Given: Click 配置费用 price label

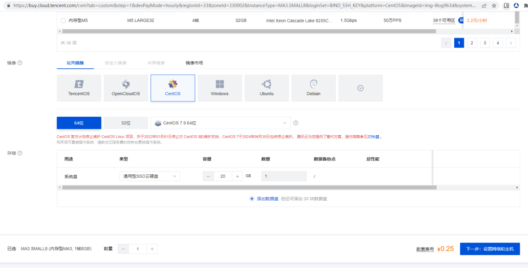Looking at the screenshot, I should 425,249.
